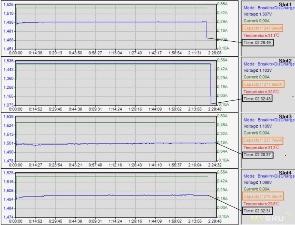Click the Slot3 Time 02:28:37 box
This screenshot has width=295, height=225.
[x=257, y=155]
